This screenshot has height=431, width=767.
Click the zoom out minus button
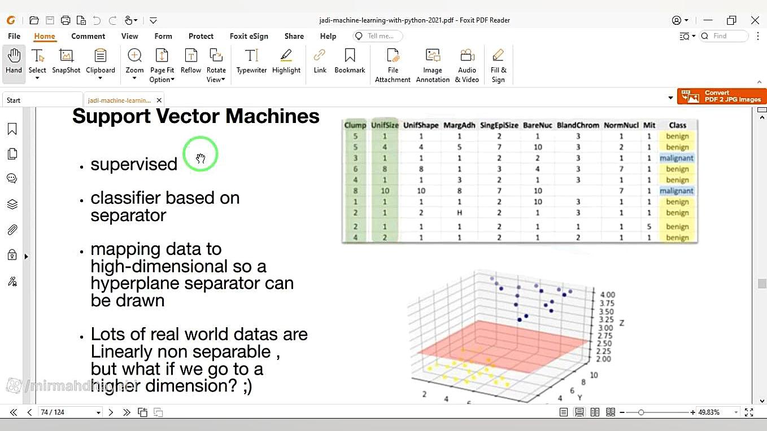pos(622,412)
